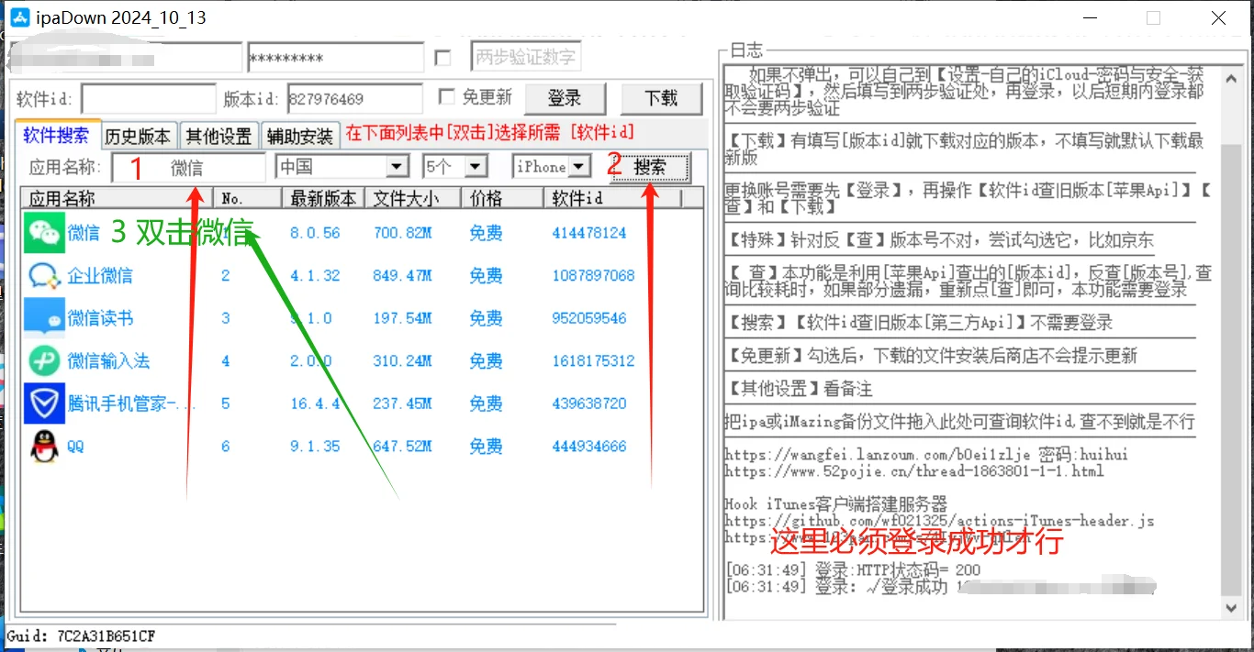The height and width of the screenshot is (652, 1254).
Task: Click the ipaDown title bar icon
Action: tap(18, 17)
